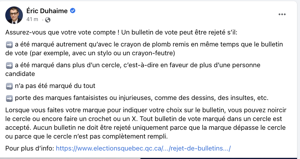The image size is (300, 159).
Task: Click the 'Lorsque vous faites votre marque' paragraph
Action: click(x=146, y=123)
